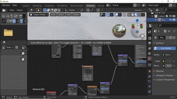Open the Help menu
Screen dimensions: 177x99
(x=15, y=5)
